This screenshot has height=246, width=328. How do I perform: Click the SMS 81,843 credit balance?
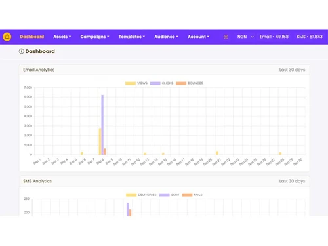tap(310, 37)
